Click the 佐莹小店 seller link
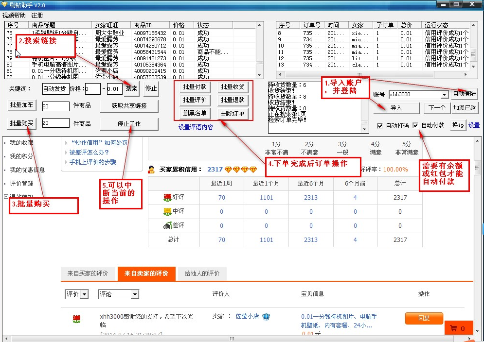This screenshot has width=484, height=342. [x=247, y=316]
